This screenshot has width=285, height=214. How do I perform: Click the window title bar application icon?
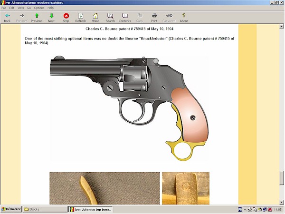click(x=2, y=2)
